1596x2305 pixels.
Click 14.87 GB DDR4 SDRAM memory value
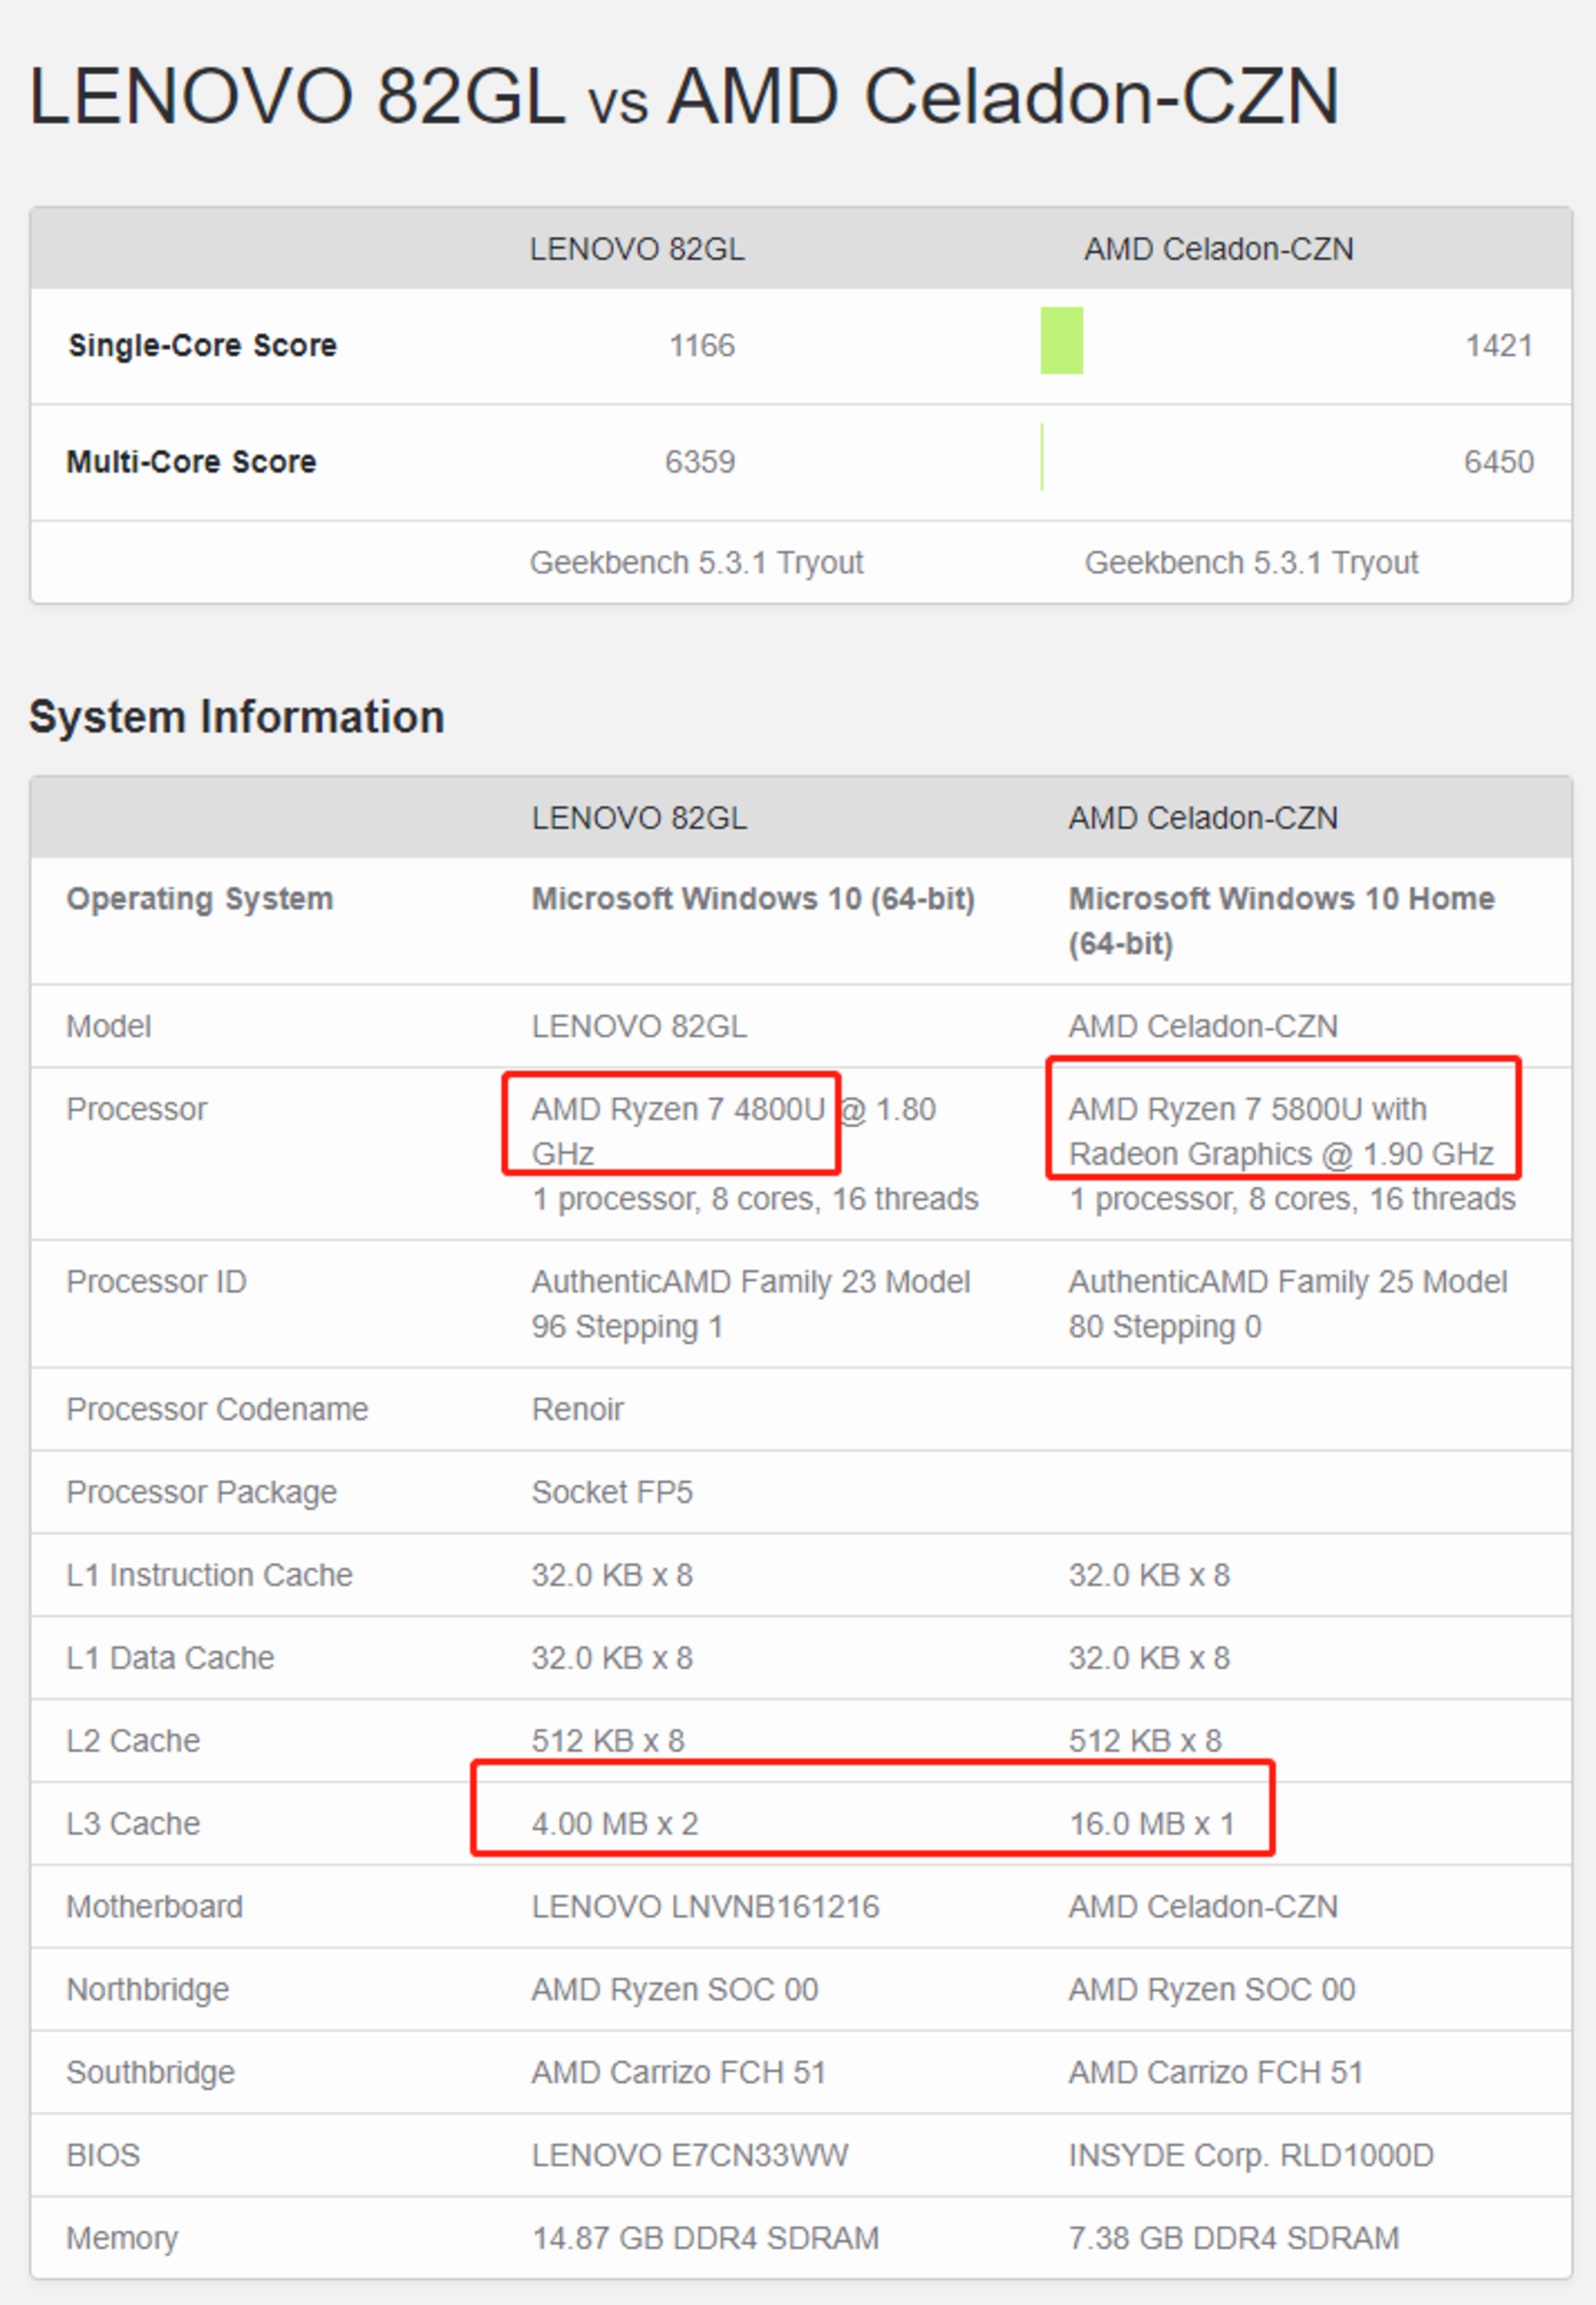[x=706, y=2240]
